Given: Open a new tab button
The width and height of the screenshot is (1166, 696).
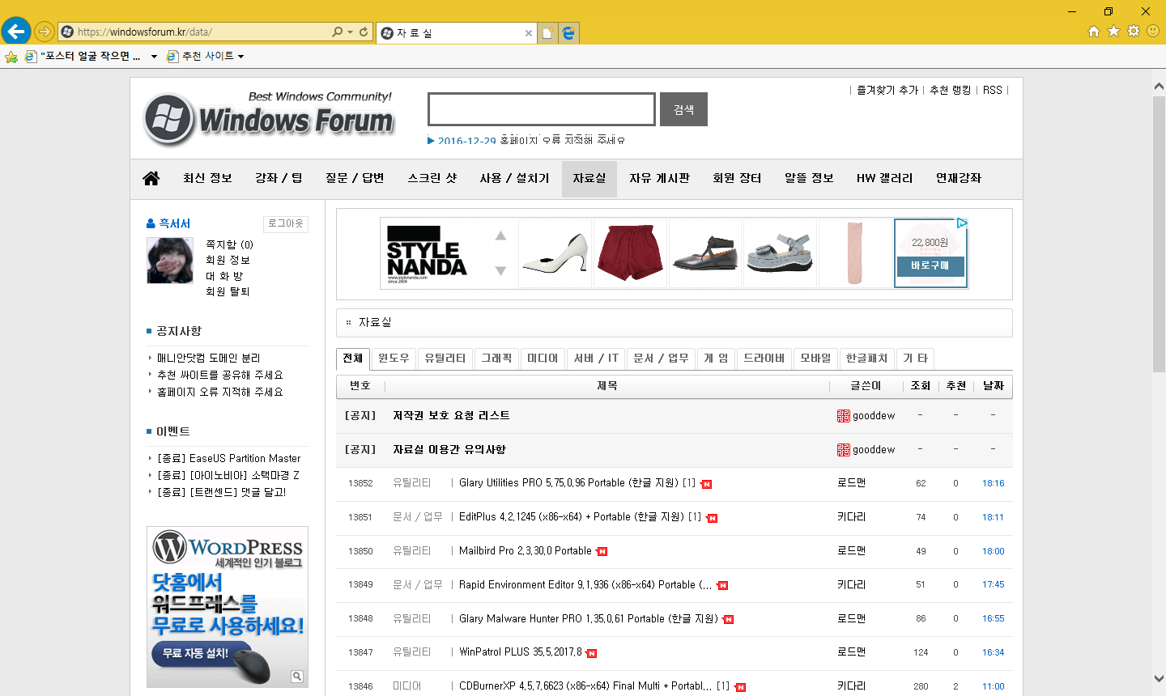Looking at the screenshot, I should coord(548,32).
